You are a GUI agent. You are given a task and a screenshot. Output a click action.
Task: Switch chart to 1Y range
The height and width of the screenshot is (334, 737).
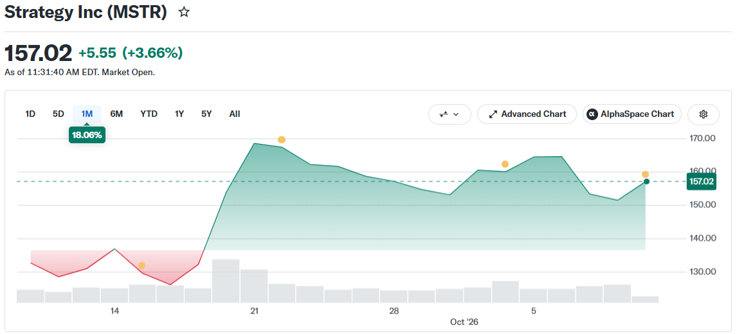point(179,114)
